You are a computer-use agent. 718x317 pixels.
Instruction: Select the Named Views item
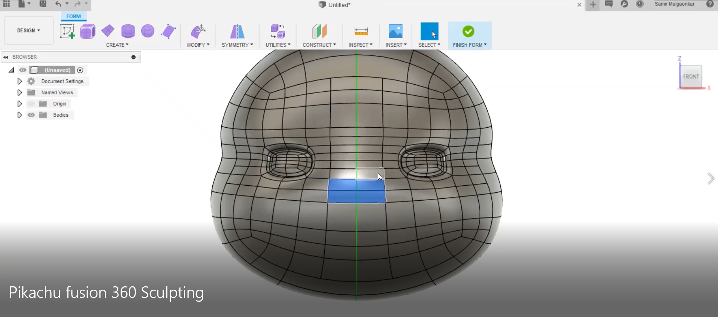pyautogui.click(x=57, y=92)
